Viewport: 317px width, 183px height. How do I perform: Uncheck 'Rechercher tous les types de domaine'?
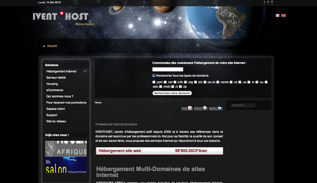[x=154, y=76]
